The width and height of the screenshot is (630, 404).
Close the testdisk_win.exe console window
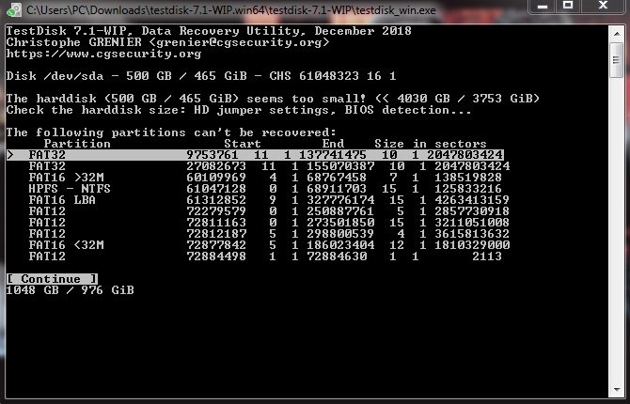point(603,6)
